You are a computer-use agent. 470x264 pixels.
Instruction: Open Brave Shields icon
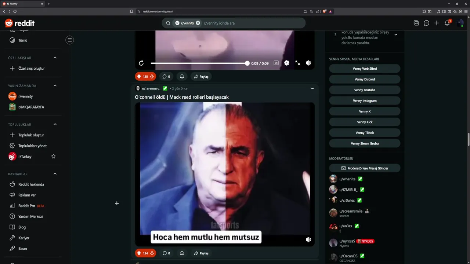coord(325,11)
